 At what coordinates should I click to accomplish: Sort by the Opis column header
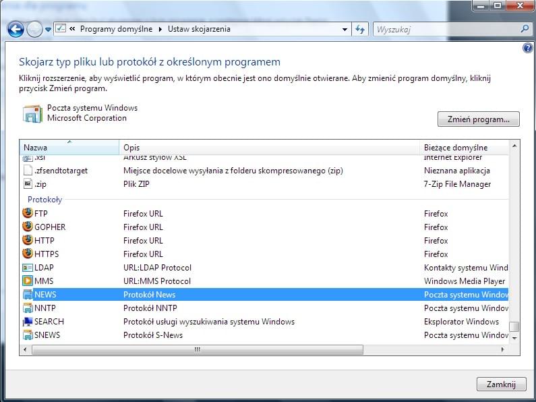click(x=270, y=147)
